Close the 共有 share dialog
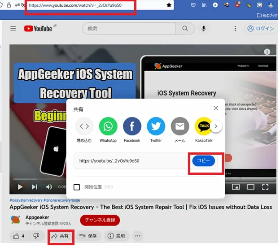This screenshot has height=247, width=280. (216, 108)
